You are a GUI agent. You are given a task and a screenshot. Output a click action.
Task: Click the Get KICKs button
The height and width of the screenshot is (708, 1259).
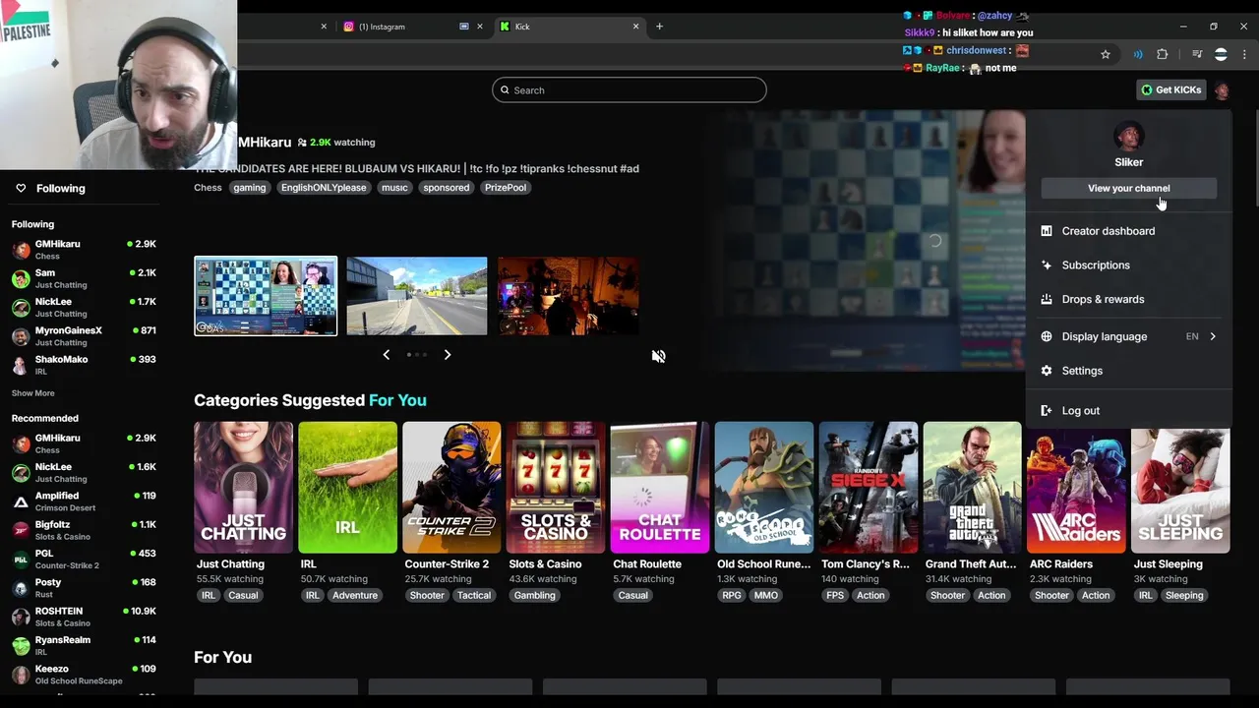[x=1170, y=90]
